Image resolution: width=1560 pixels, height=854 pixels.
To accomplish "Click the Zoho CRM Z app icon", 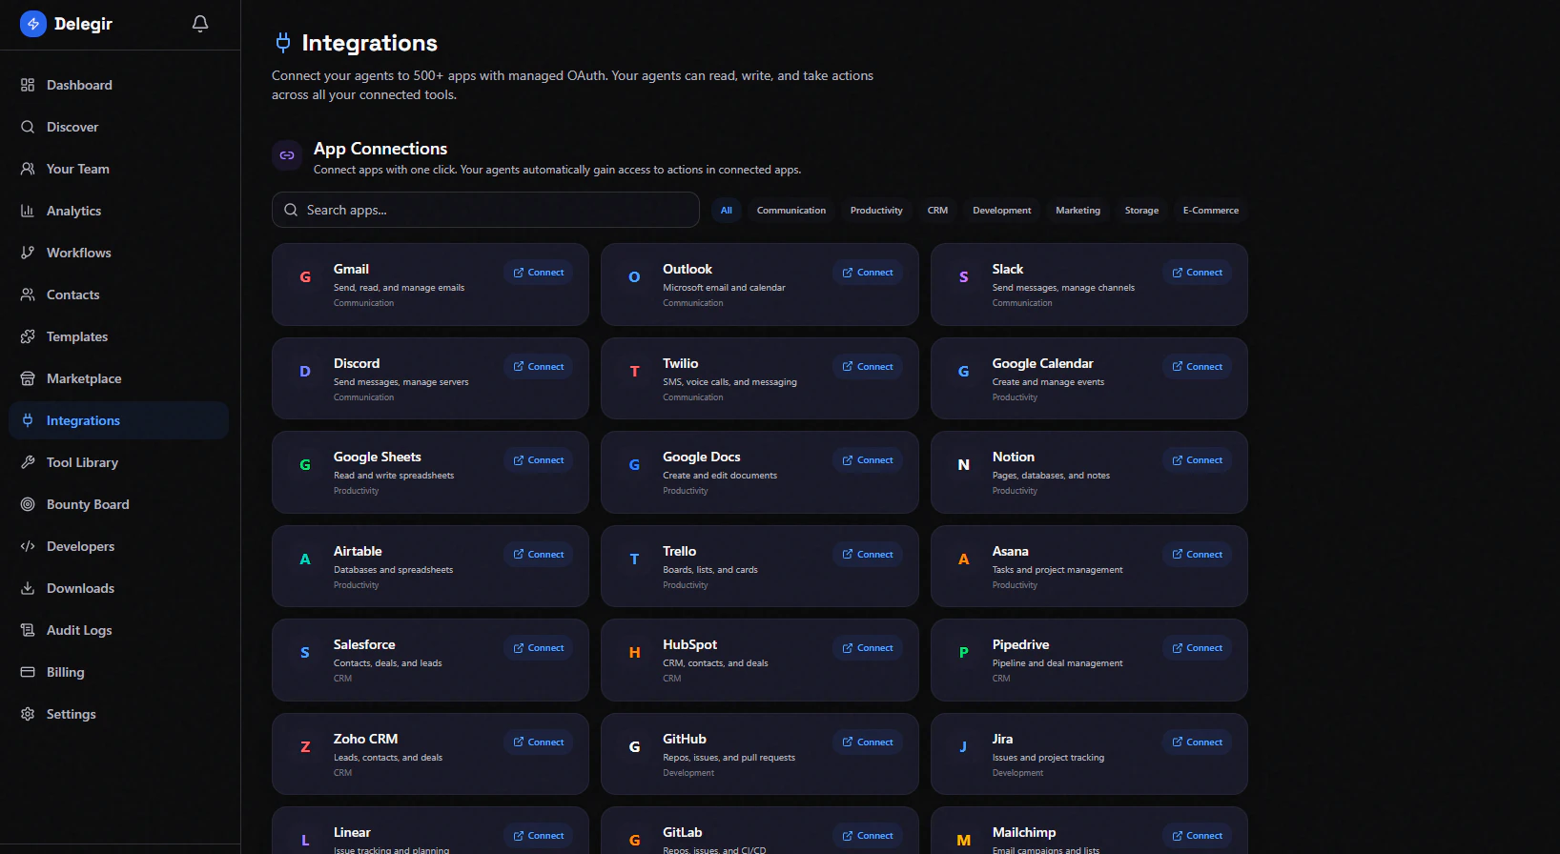I will [305, 747].
